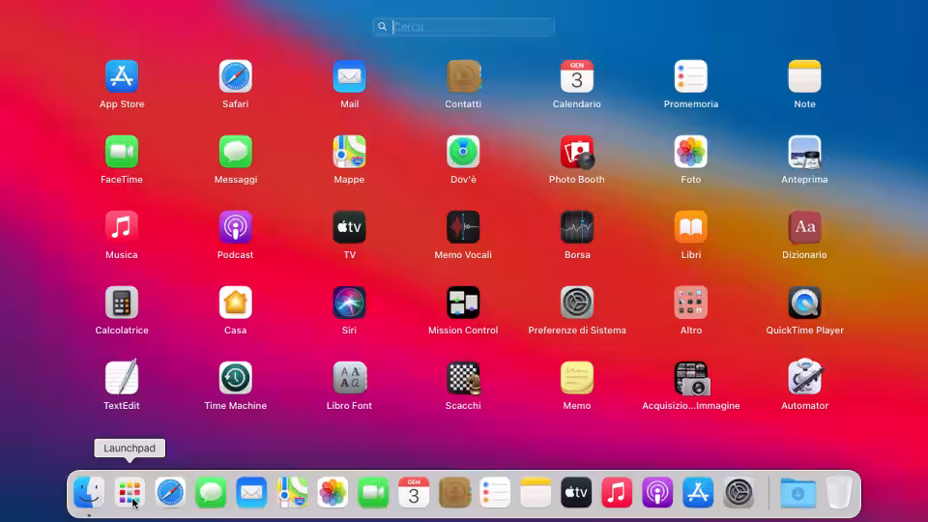Open Automator app
Screen dimensions: 928x522
click(804, 377)
